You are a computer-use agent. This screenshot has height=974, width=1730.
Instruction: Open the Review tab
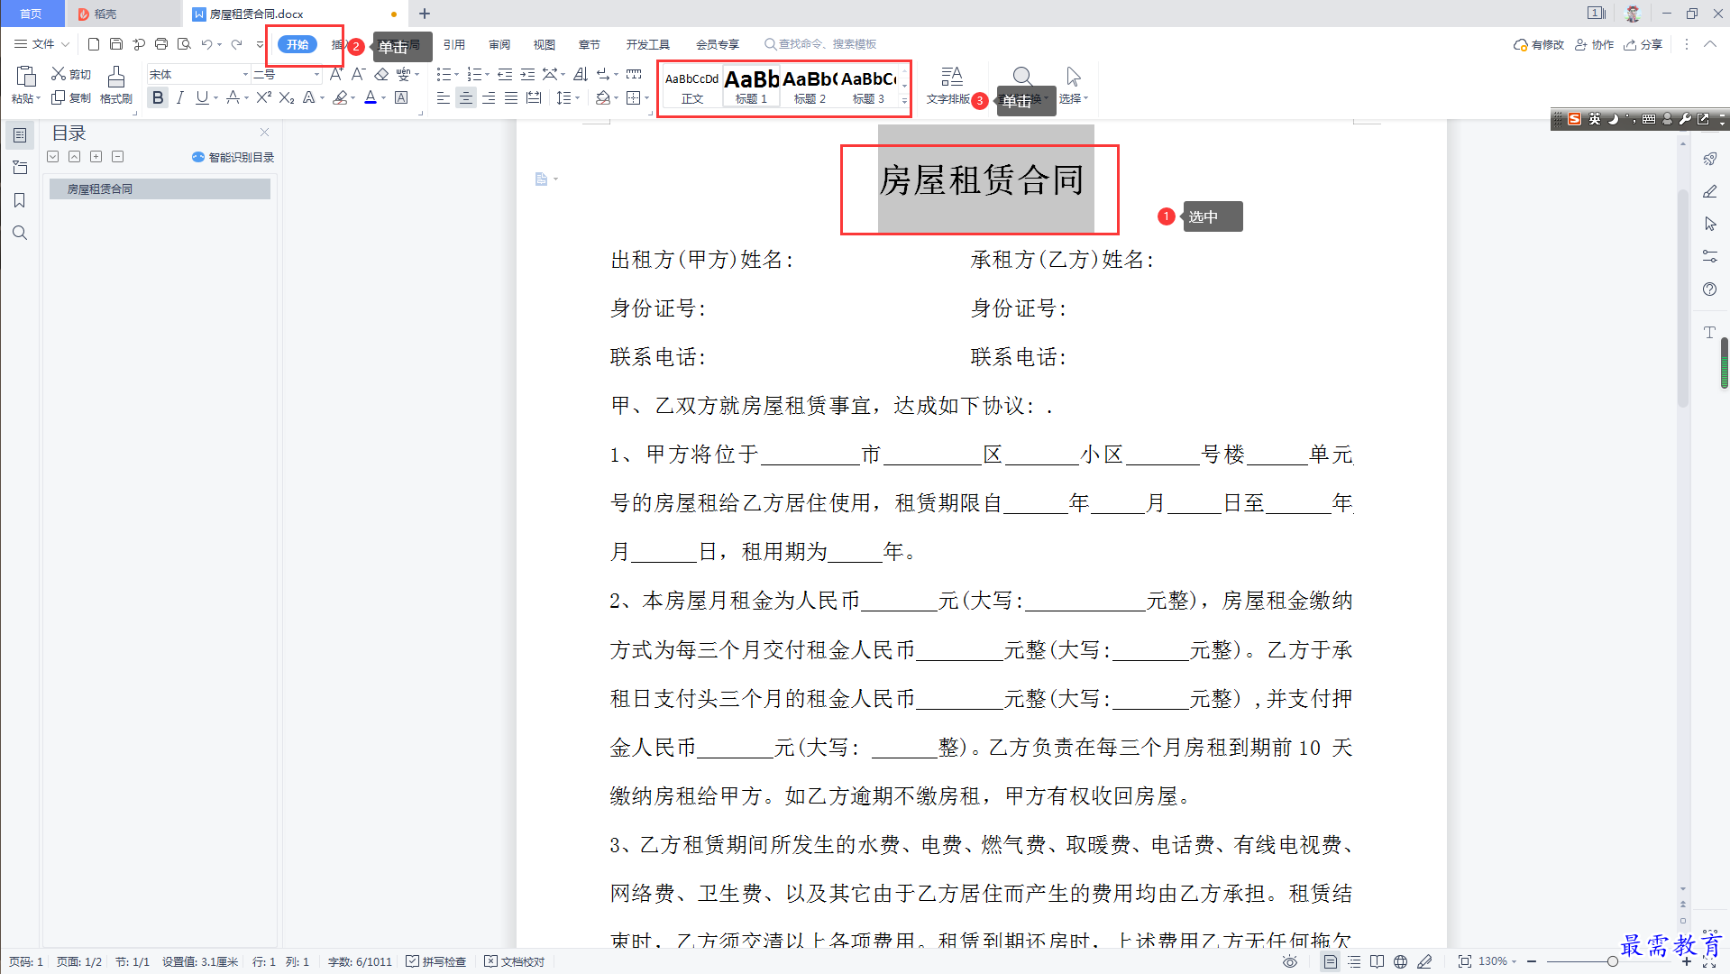click(499, 44)
